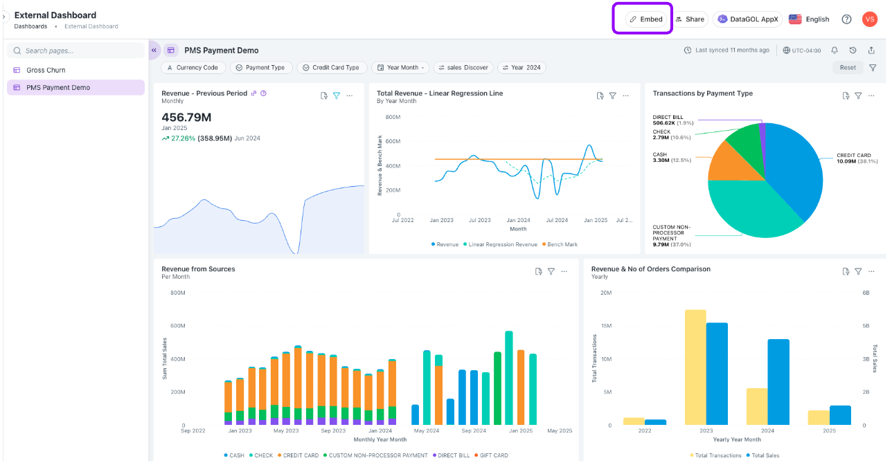Export Revenue & No of Orders card data

point(846,272)
